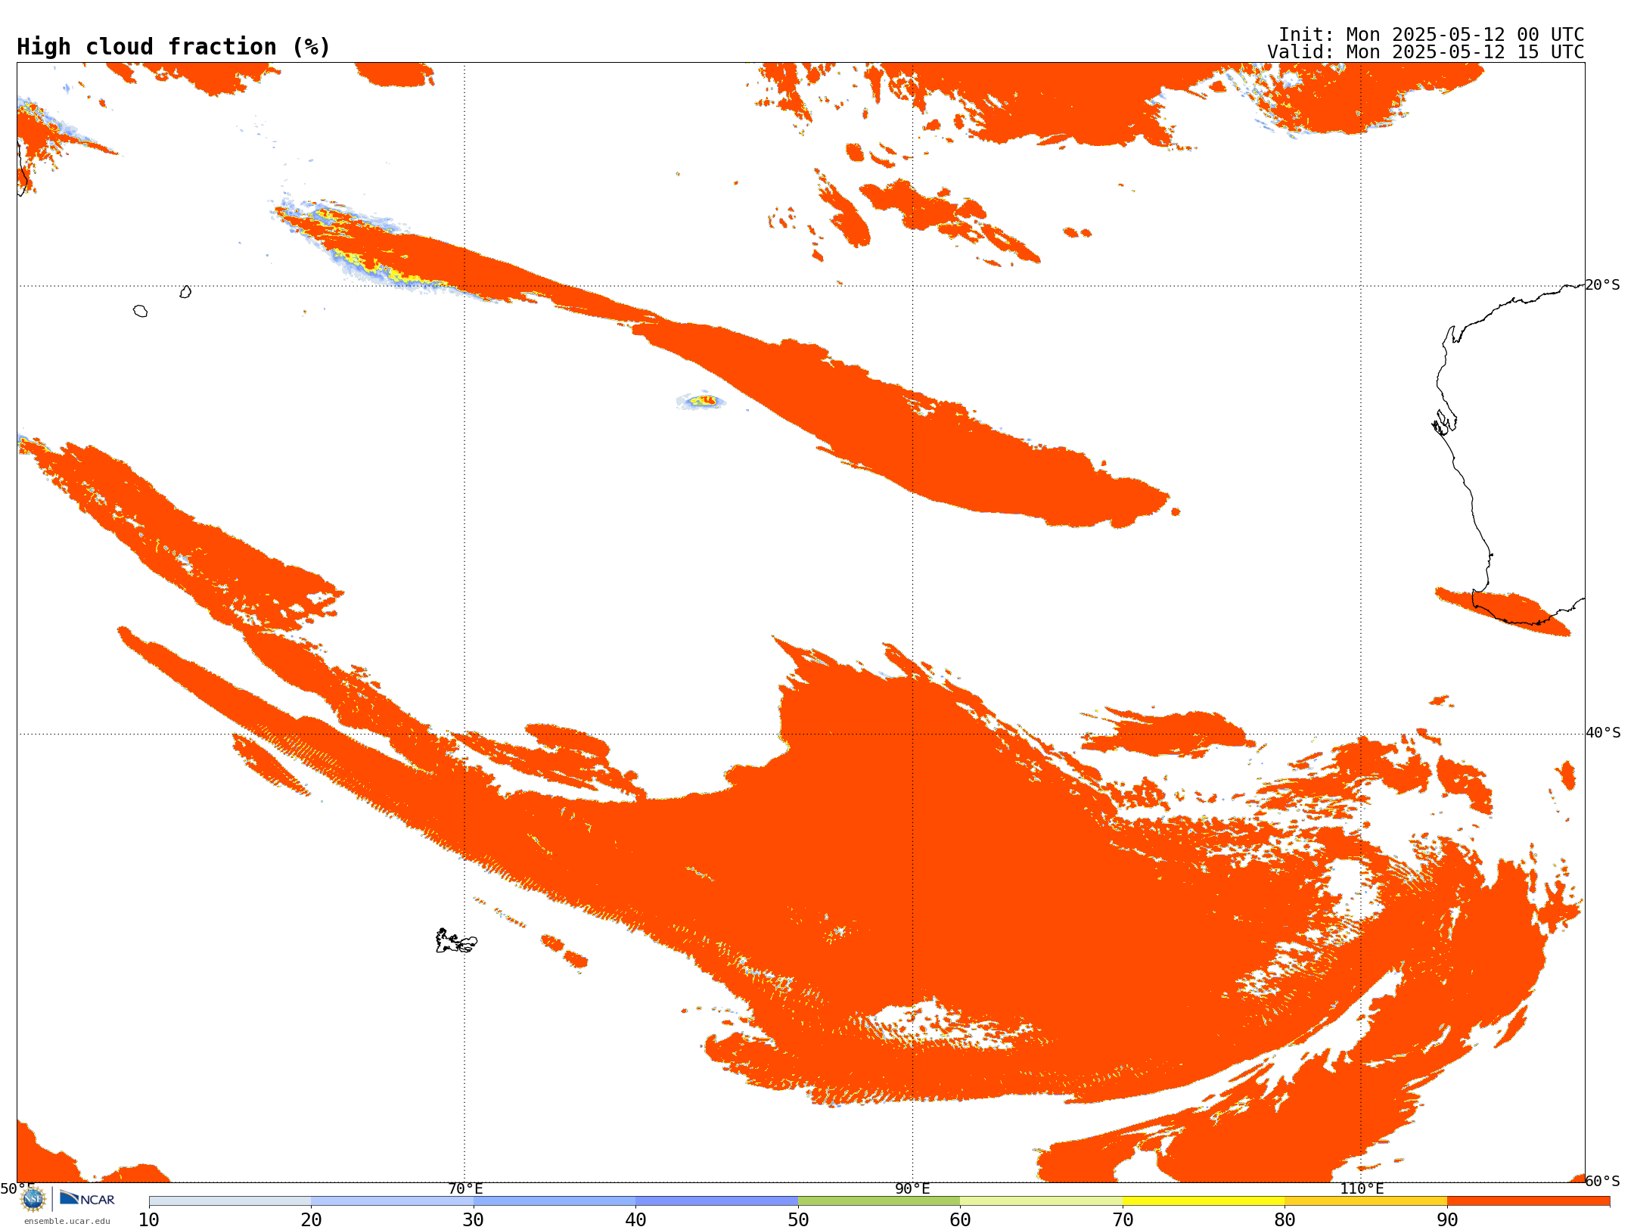Click the 30-40 blue colorbar segment
The height and width of the screenshot is (1230, 1634).
click(555, 1201)
